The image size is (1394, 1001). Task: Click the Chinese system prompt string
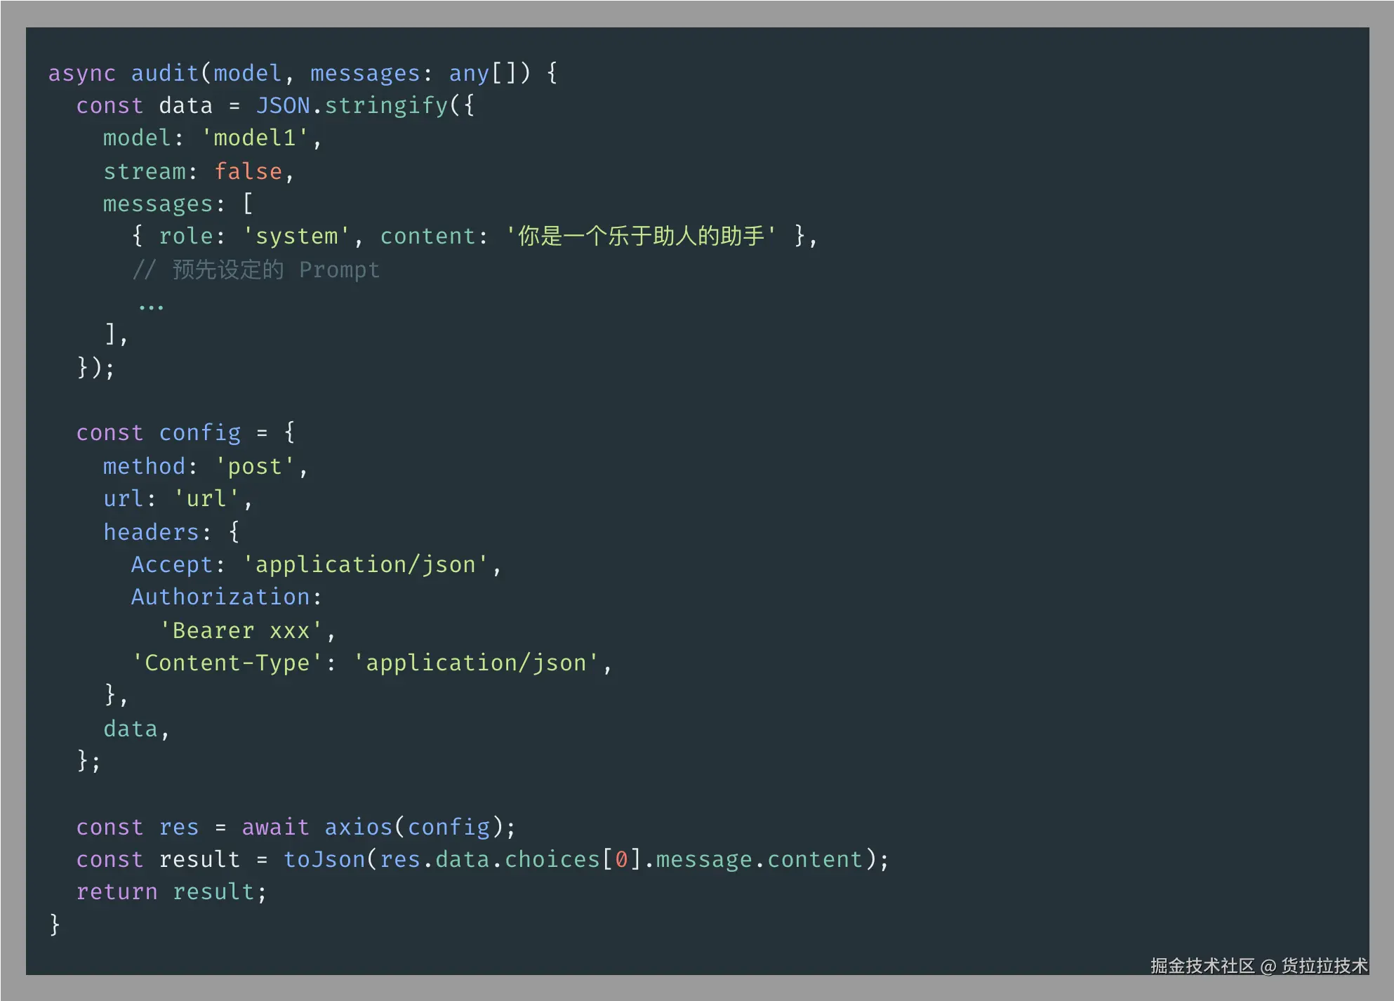(641, 237)
